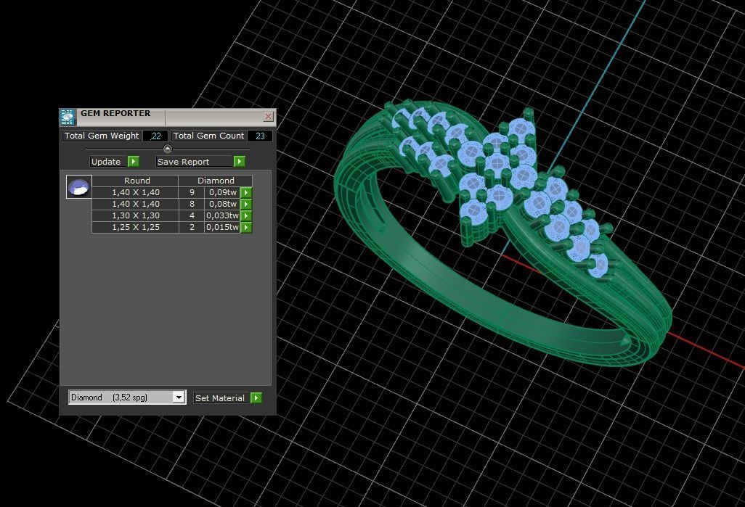Click the 0,09tw weight cell
This screenshot has width=745, height=507.
[x=222, y=192]
